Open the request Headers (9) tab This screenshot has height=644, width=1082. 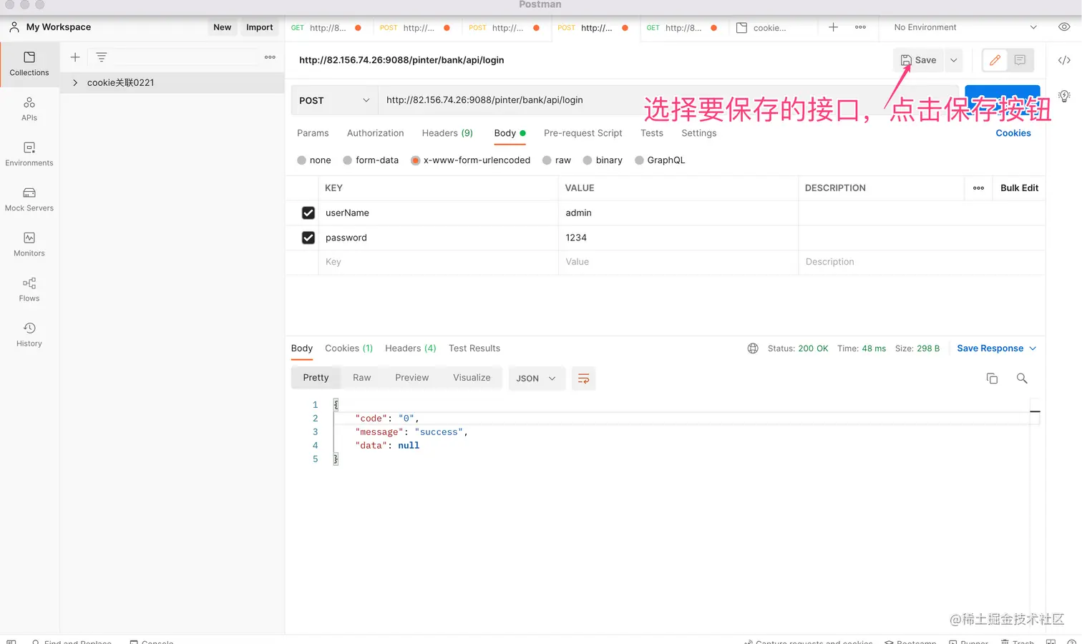click(447, 133)
